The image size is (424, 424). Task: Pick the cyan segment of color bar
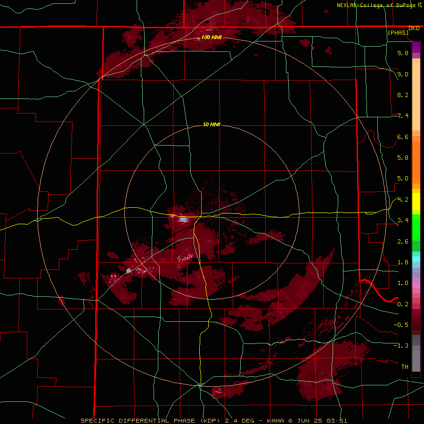coord(416,259)
